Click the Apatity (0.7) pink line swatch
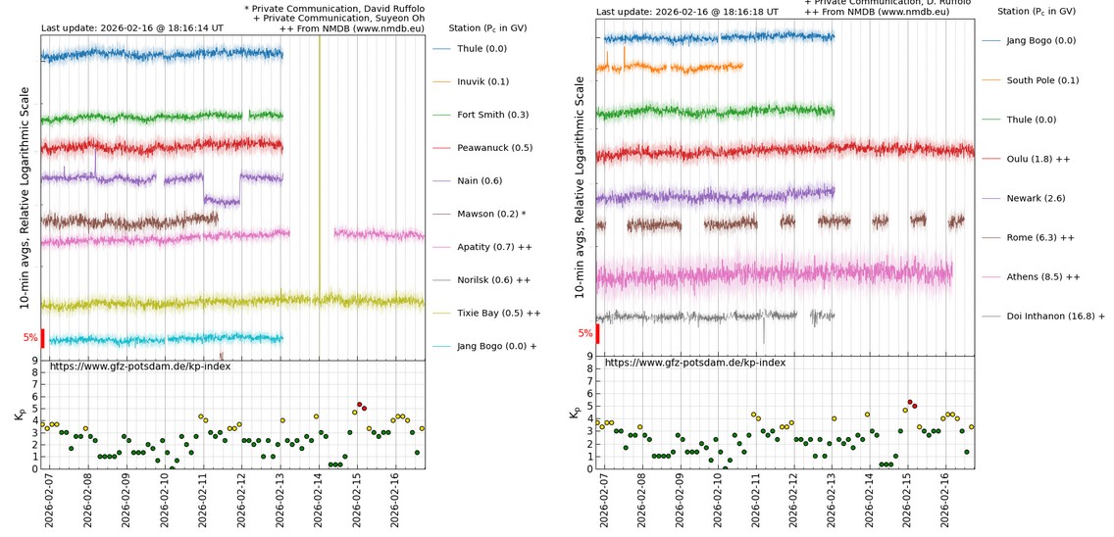The width and height of the screenshot is (1114, 537). tap(441, 247)
